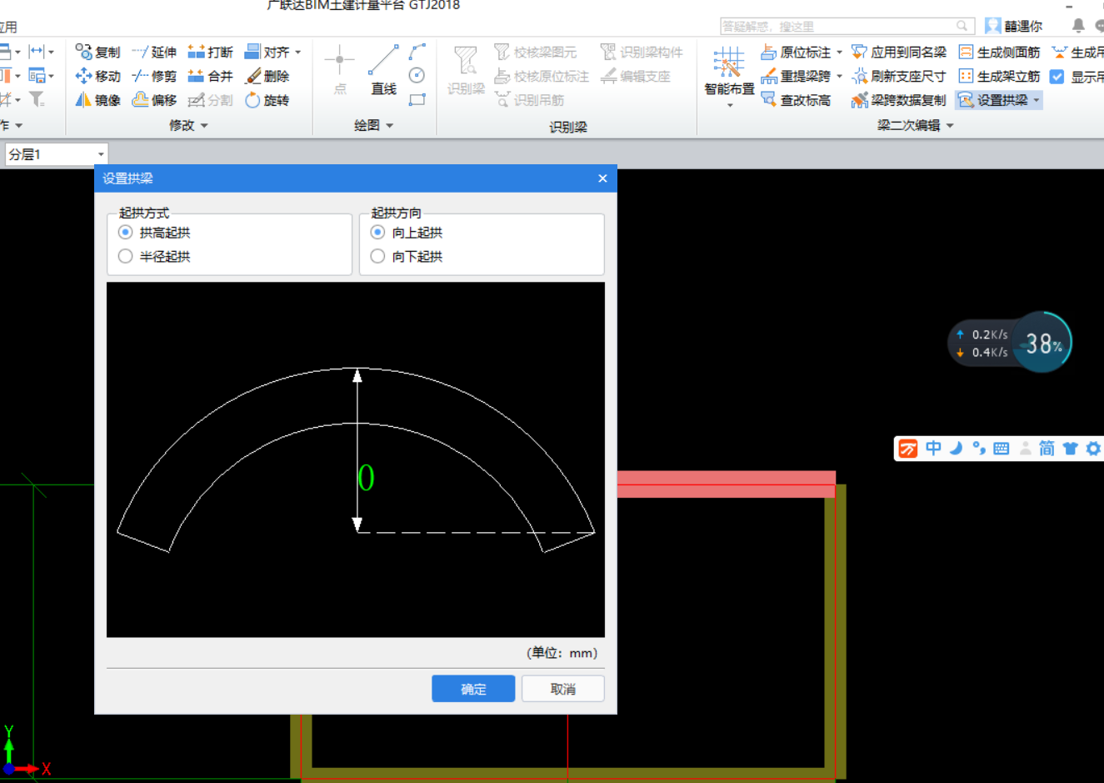Click the 查改标高 elevation tool
The width and height of the screenshot is (1104, 783).
tap(796, 100)
